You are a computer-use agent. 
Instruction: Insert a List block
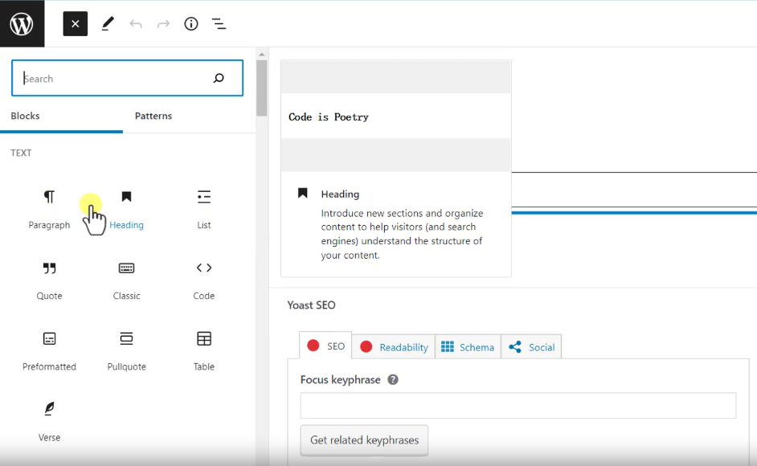(204, 208)
